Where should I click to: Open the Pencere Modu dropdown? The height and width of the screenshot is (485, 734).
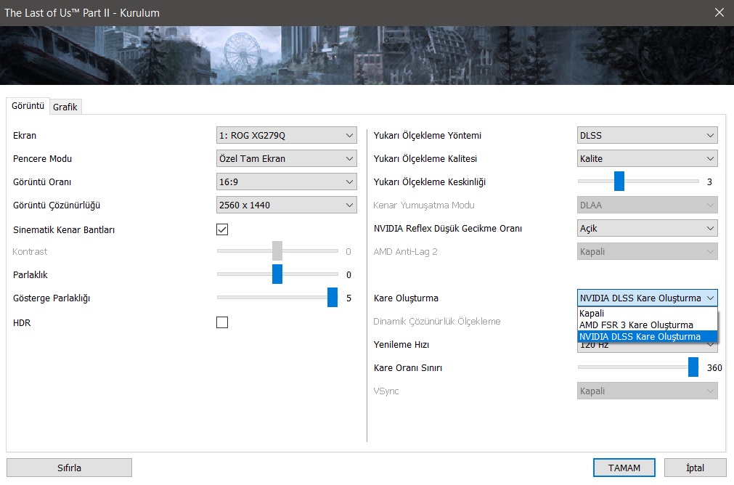coord(287,159)
